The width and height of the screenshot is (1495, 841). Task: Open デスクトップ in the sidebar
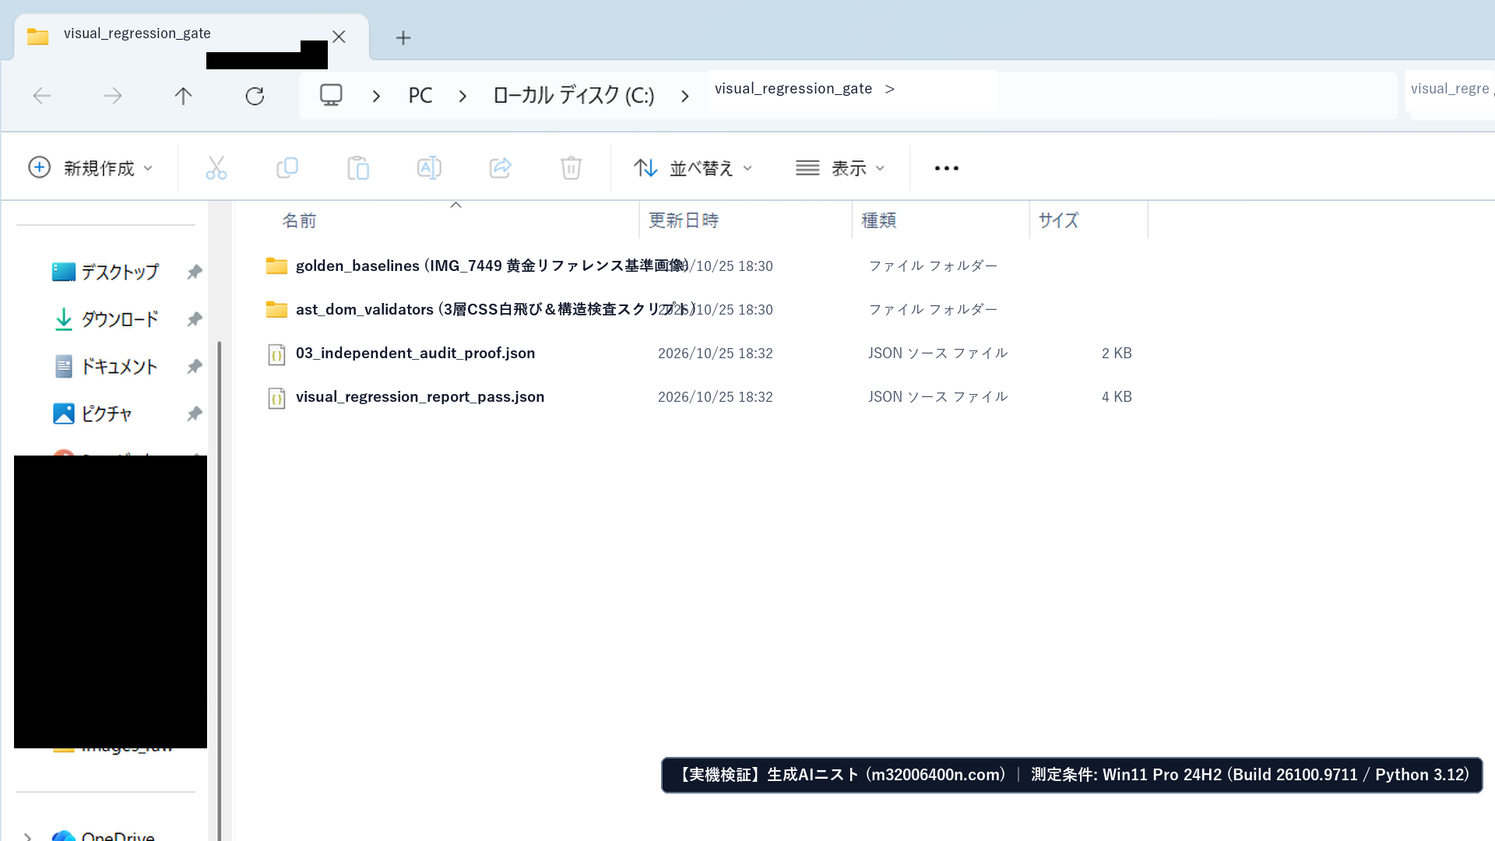pyautogui.click(x=120, y=272)
